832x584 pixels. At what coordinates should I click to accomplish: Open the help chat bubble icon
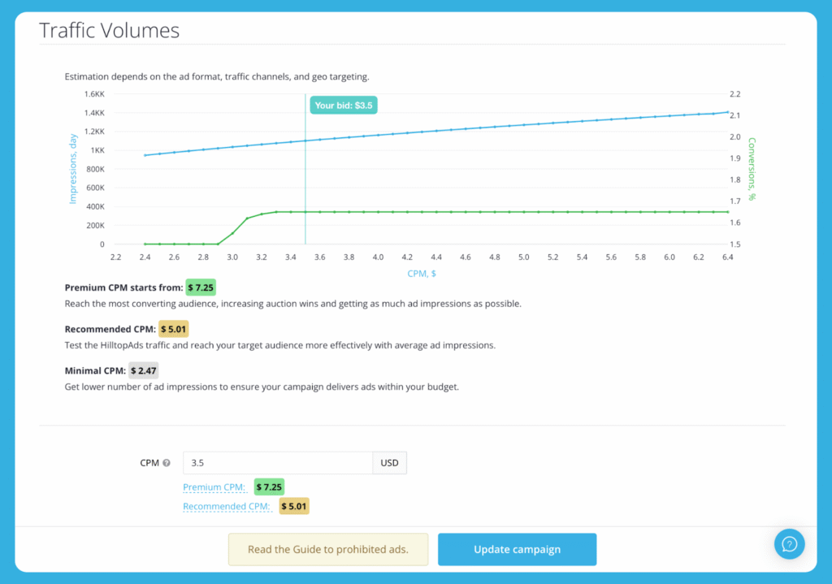[x=789, y=543]
